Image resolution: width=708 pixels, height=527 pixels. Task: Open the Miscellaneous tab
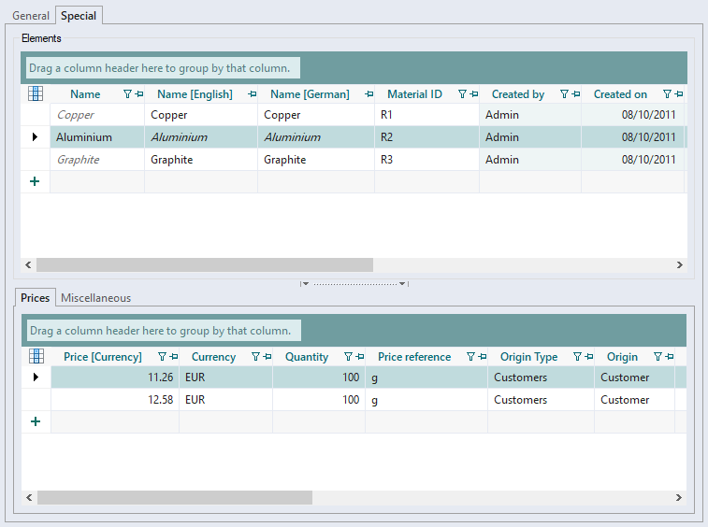click(x=95, y=298)
